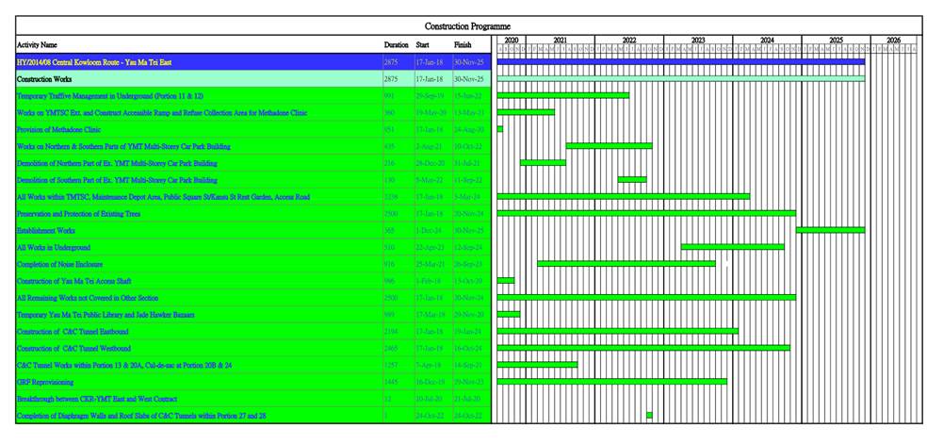The width and height of the screenshot is (943, 444).
Task: Click the 2026 year header in timeline
Action: coord(893,41)
